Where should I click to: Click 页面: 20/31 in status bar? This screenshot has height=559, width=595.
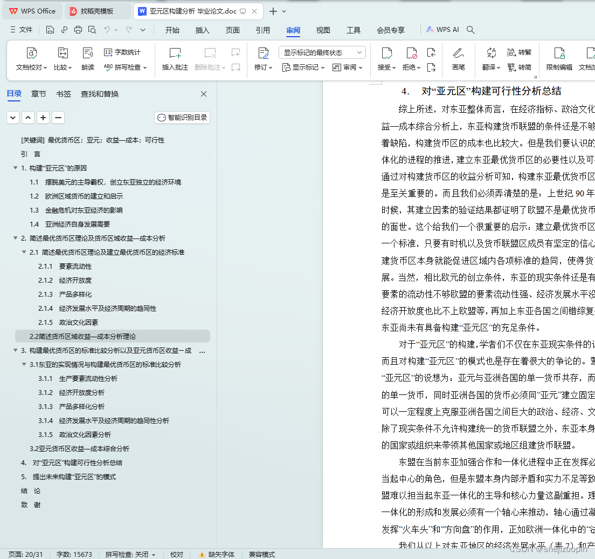pos(25,555)
